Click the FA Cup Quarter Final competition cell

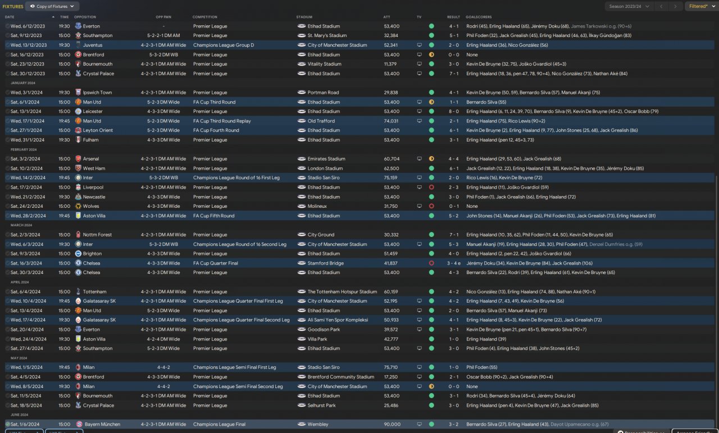216,263
